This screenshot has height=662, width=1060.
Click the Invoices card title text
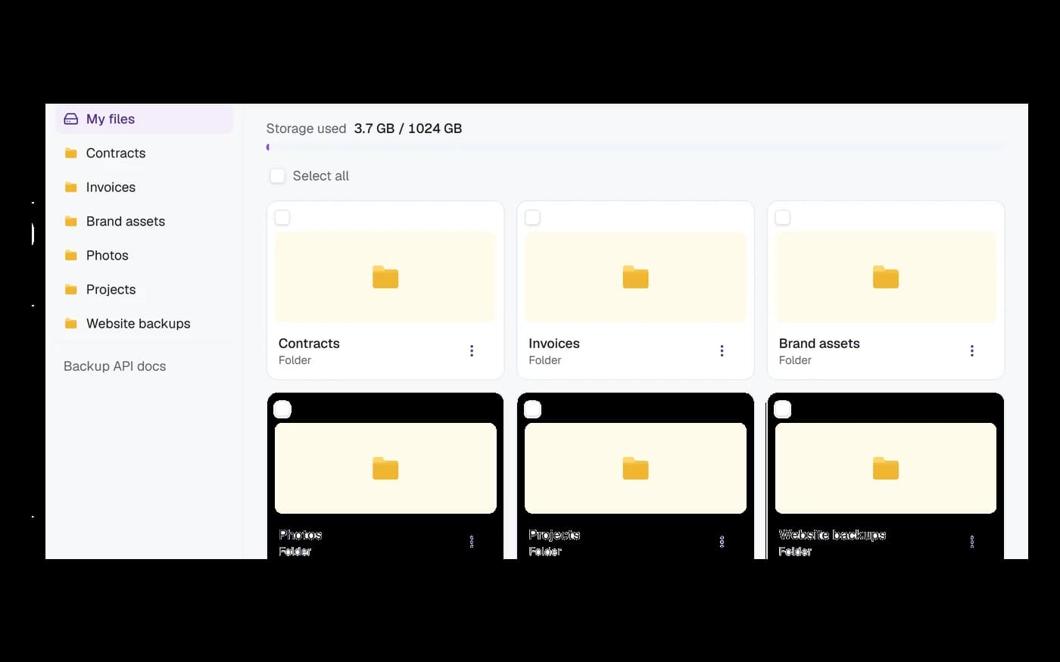[x=554, y=343]
